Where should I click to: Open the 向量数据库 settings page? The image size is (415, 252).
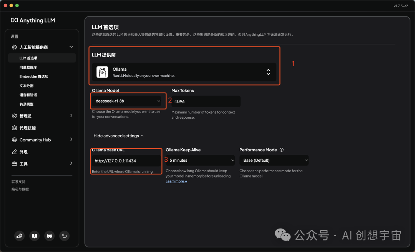click(28, 67)
